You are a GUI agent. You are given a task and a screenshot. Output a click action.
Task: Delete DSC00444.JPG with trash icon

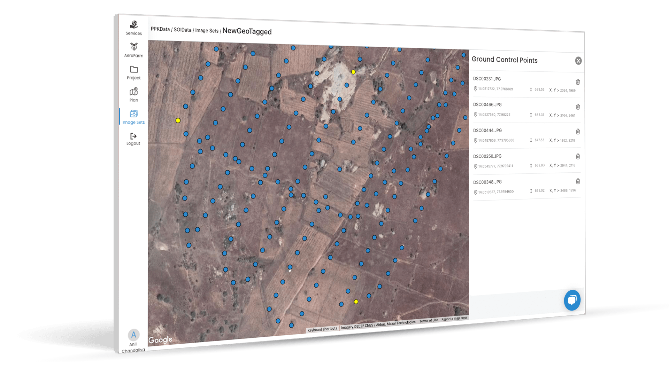pyautogui.click(x=578, y=132)
